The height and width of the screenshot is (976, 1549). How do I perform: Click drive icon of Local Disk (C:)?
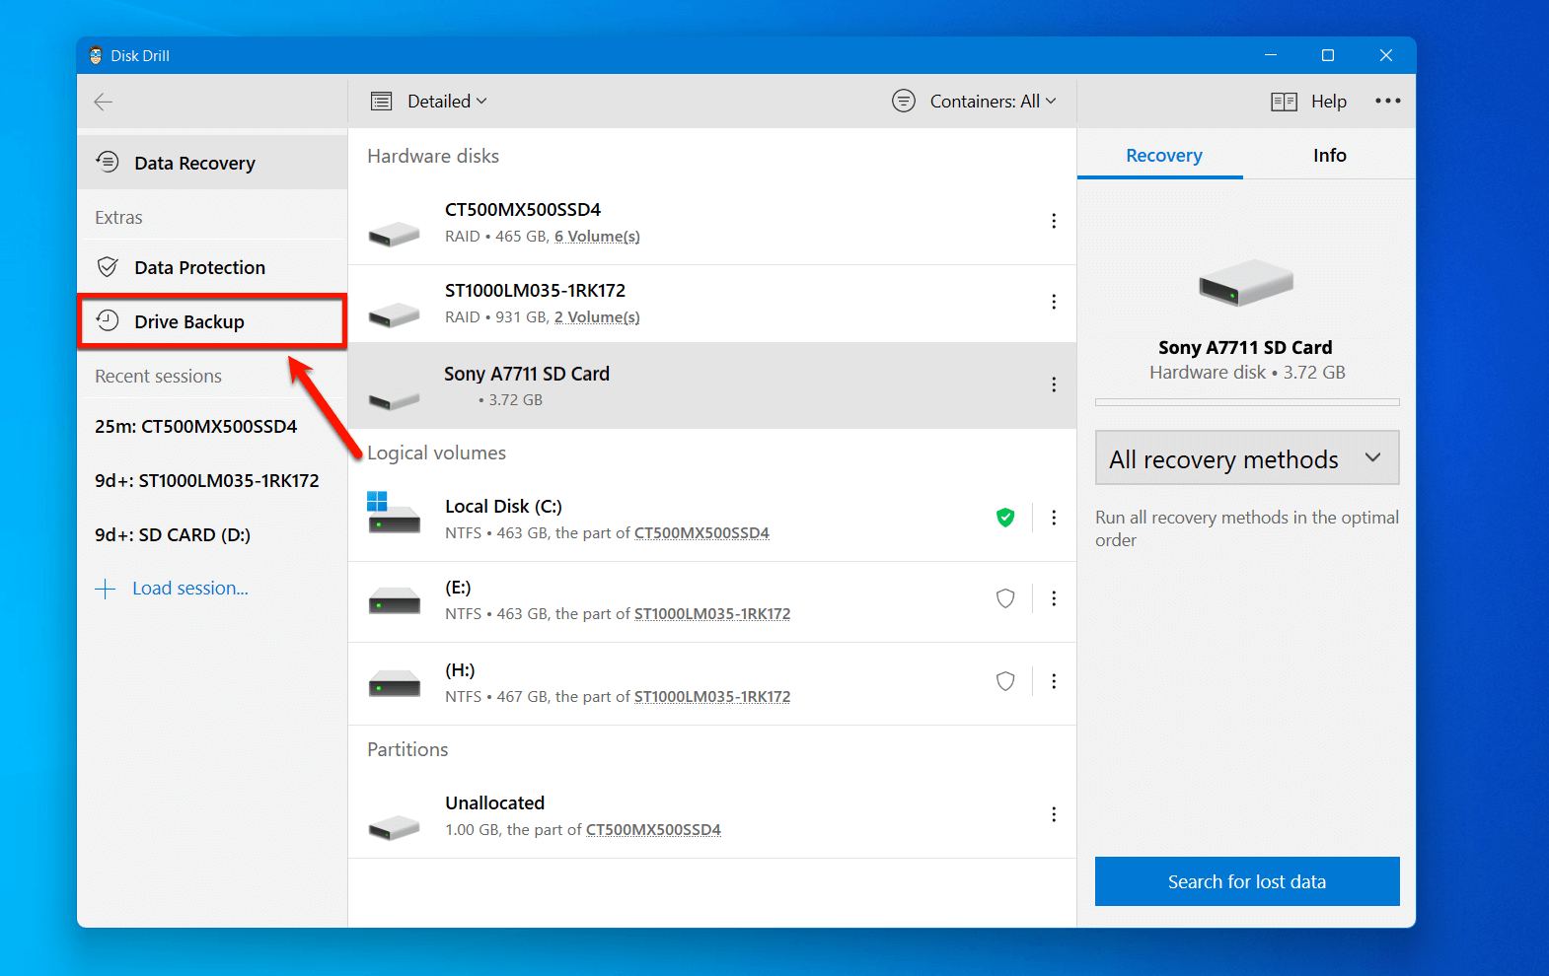point(394,514)
